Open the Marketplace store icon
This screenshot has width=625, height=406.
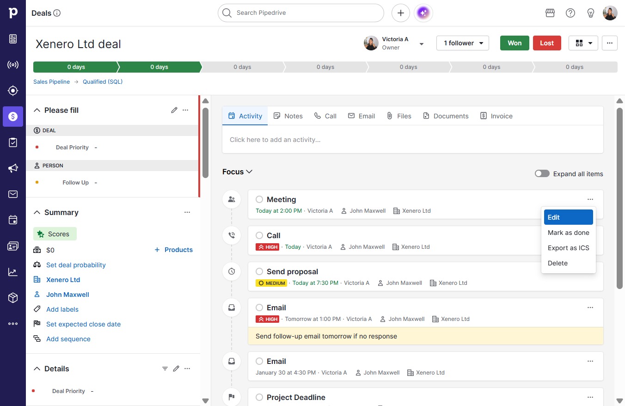coord(550,13)
